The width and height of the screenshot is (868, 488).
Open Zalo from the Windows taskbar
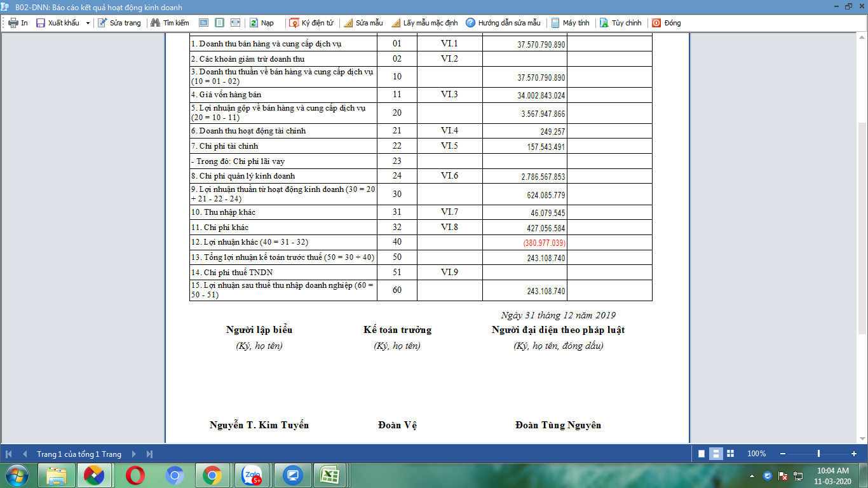[252, 475]
